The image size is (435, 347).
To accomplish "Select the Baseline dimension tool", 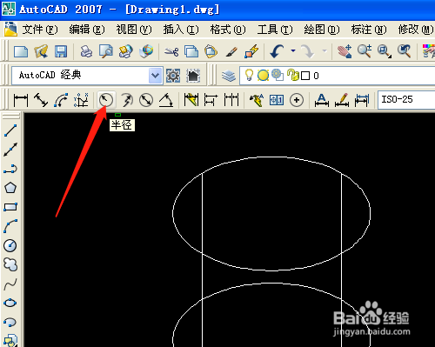I will pos(211,100).
